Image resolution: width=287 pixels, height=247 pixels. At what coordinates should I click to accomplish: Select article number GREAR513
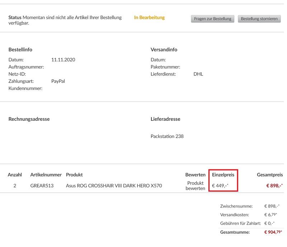point(42,186)
